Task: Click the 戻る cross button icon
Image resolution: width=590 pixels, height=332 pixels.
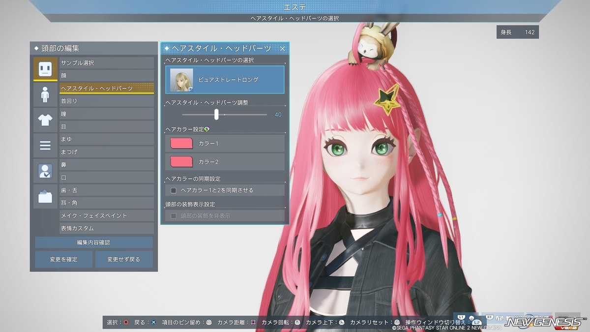Action: 153,322
